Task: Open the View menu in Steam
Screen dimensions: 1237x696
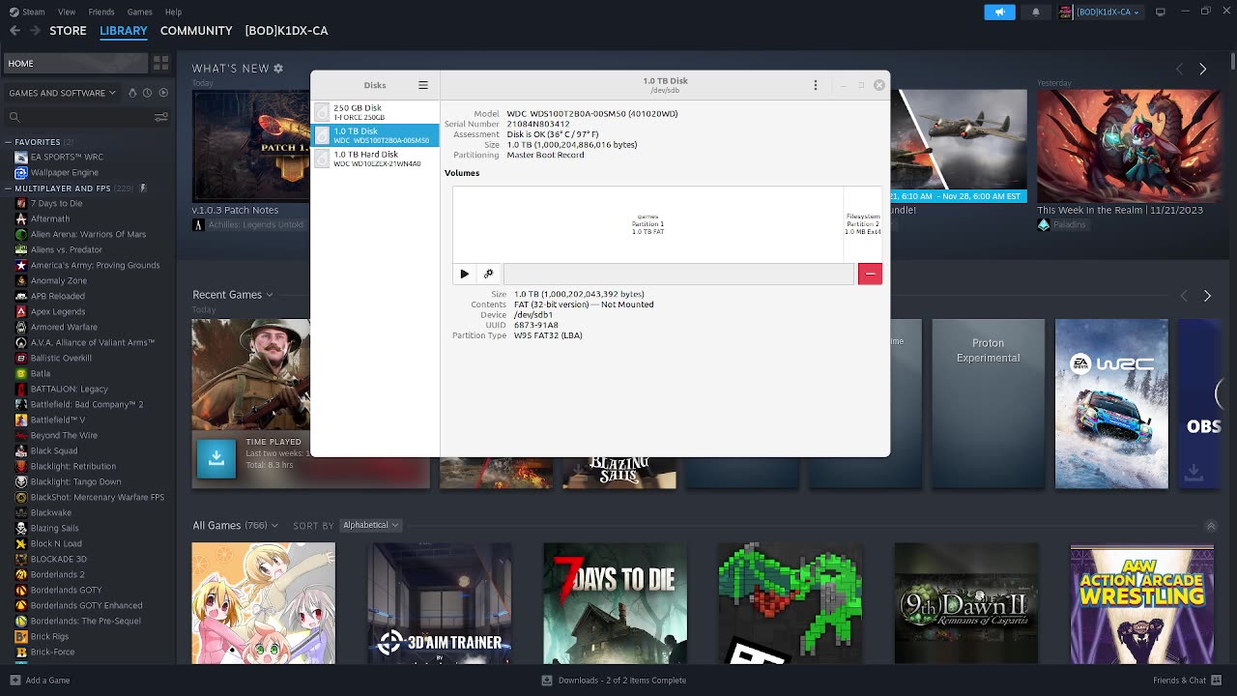Action: (67, 12)
